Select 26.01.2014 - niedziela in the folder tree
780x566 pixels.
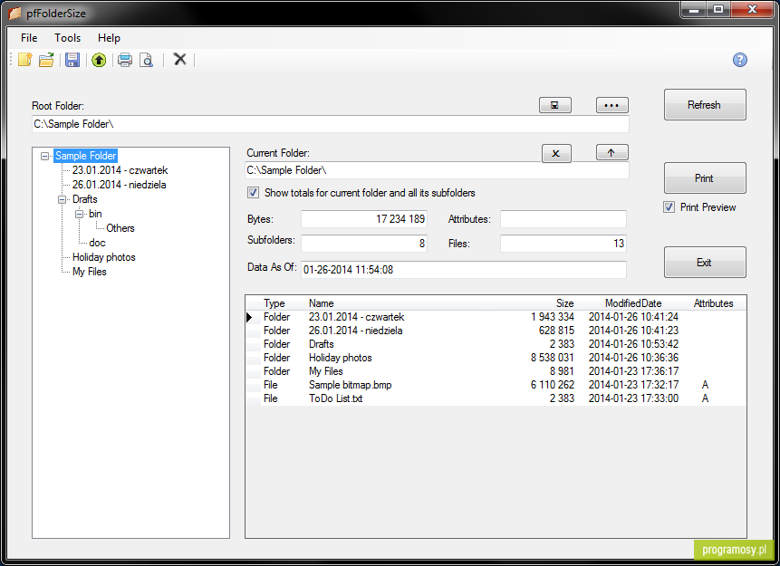tap(119, 185)
